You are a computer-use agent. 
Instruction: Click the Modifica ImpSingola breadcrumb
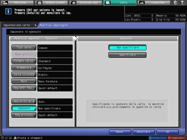pos(54,25)
